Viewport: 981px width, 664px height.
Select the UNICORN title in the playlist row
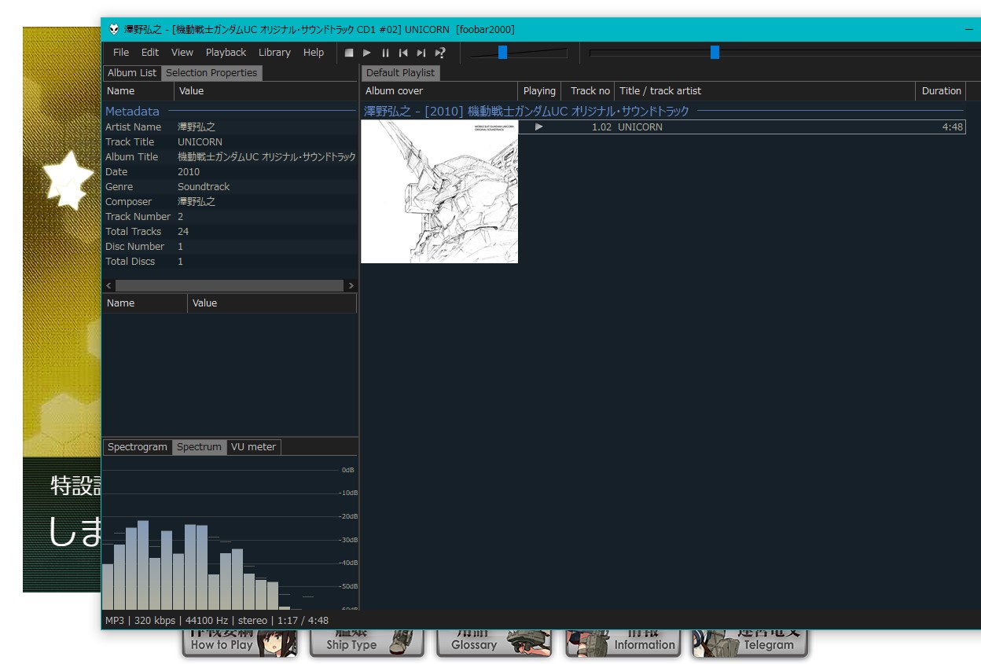(640, 127)
